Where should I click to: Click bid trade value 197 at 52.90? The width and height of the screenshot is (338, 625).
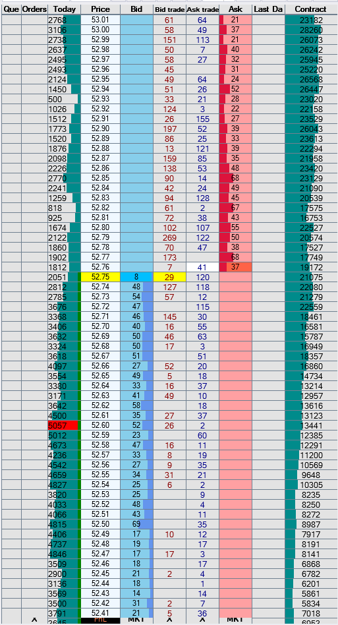169,129
